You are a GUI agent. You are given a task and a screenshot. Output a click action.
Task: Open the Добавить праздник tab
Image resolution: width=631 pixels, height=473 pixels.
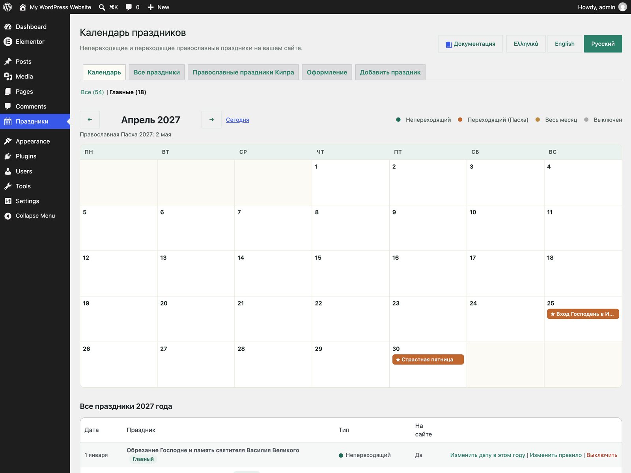390,72
